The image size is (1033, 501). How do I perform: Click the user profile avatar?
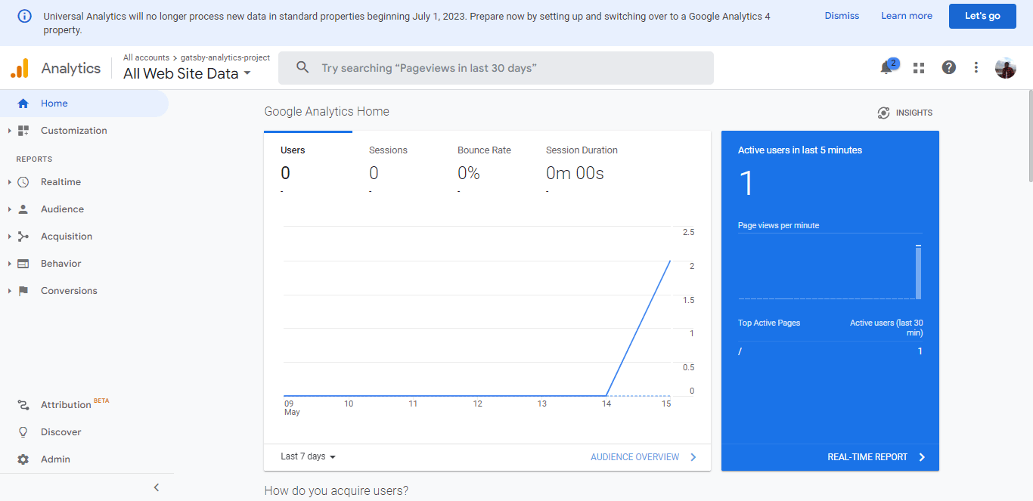pyautogui.click(x=1006, y=68)
